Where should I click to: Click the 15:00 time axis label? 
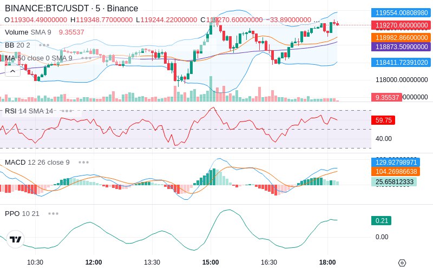[211, 262]
